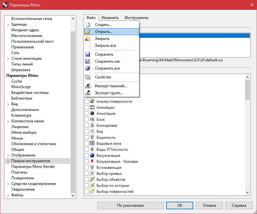Open the Инструменты menu
257x214 pixels.
(x=136, y=18)
